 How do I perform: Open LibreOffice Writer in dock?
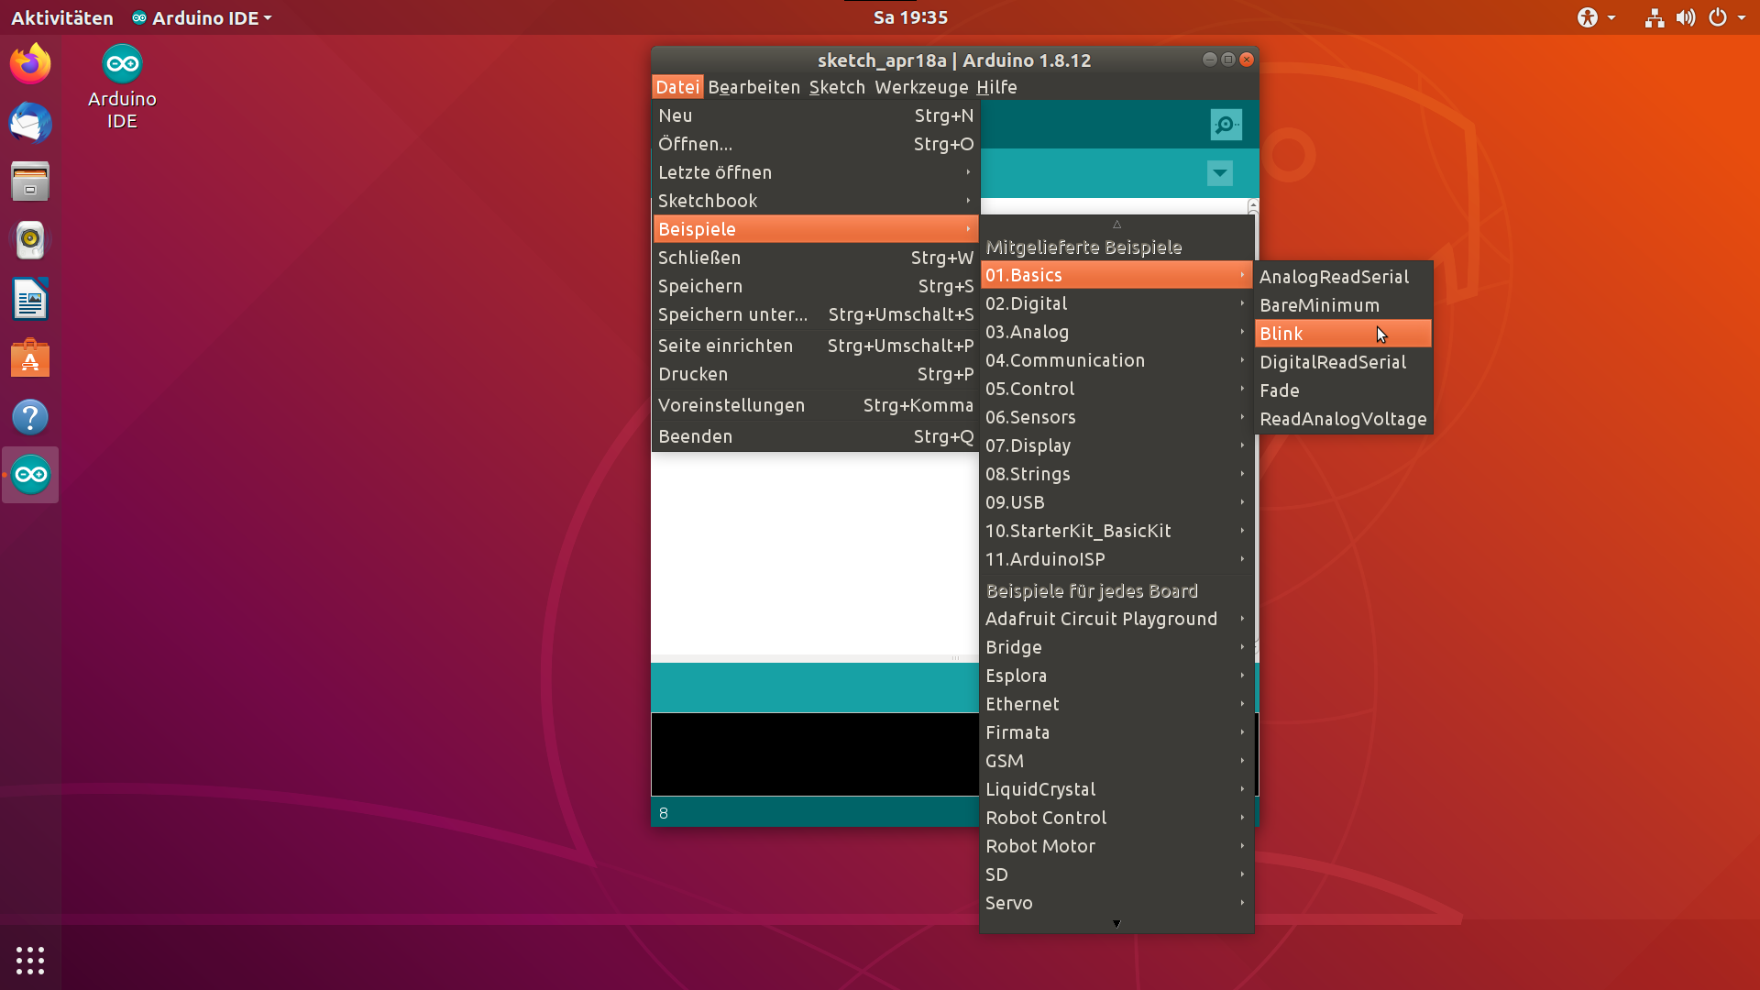coord(30,299)
